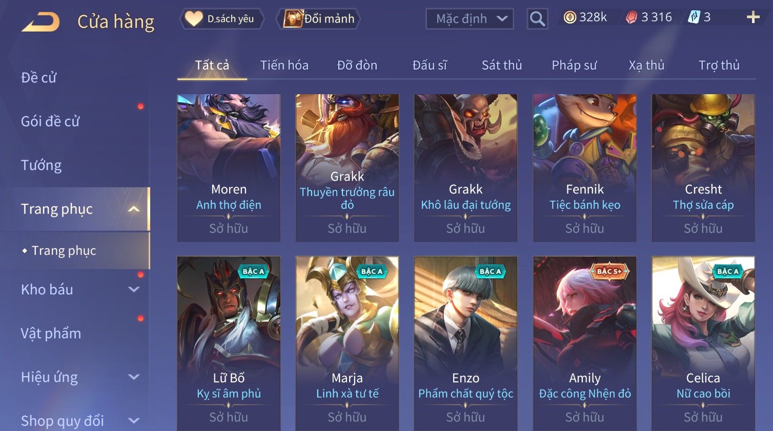Click the red ruby currency icon
773x431 pixels.
tap(632, 17)
